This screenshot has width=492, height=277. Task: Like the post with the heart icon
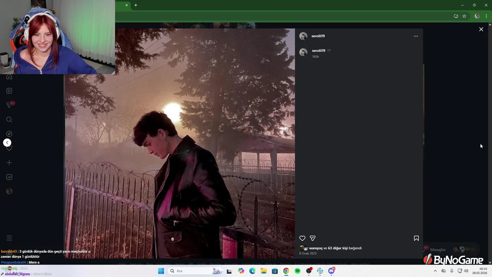click(303, 238)
